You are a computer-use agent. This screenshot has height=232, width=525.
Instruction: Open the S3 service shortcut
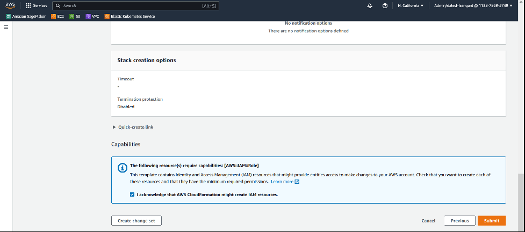point(75,16)
